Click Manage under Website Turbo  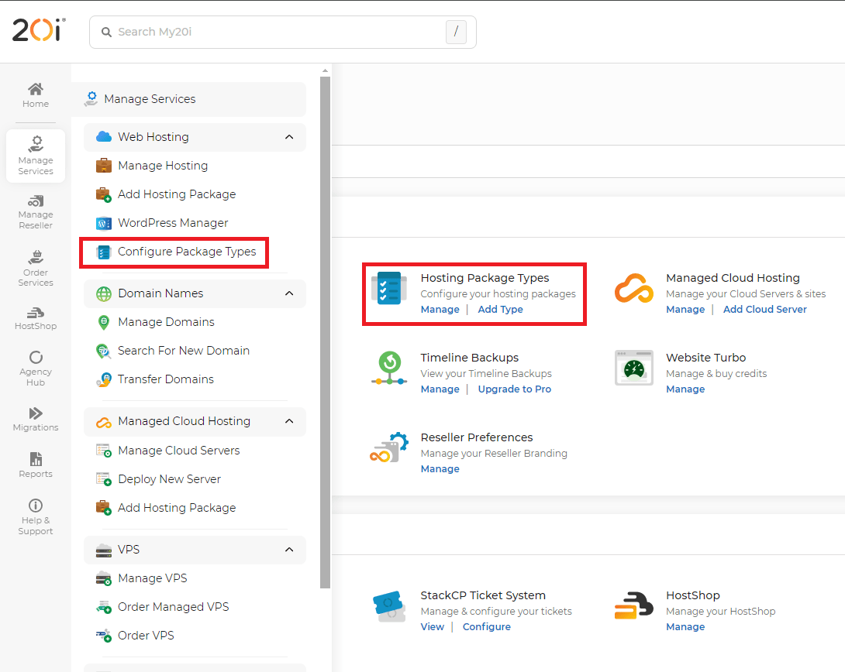point(685,389)
